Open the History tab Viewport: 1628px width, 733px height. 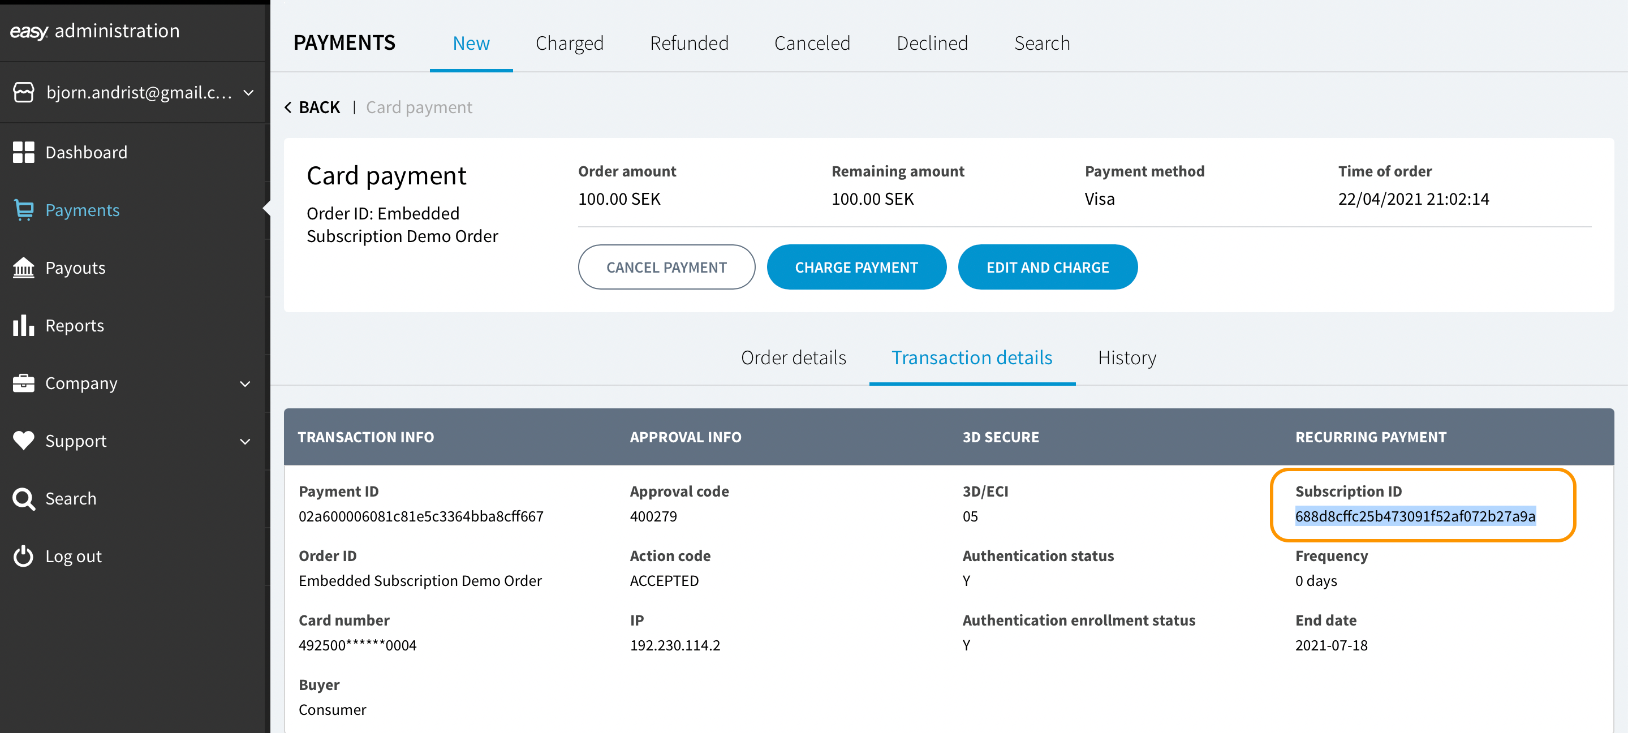(1127, 357)
